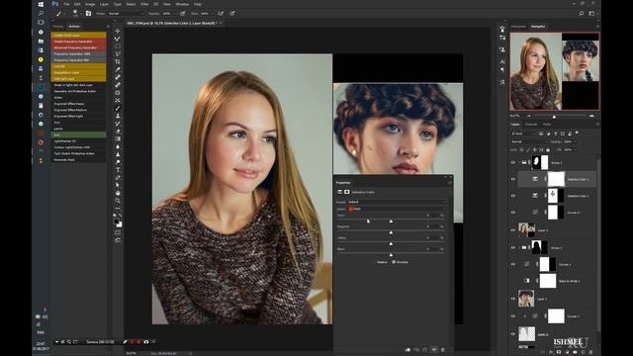Image resolution: width=633 pixels, height=356 pixels.
Task: Collapse the Group 1 layer group arrow
Action: pyautogui.click(x=519, y=248)
